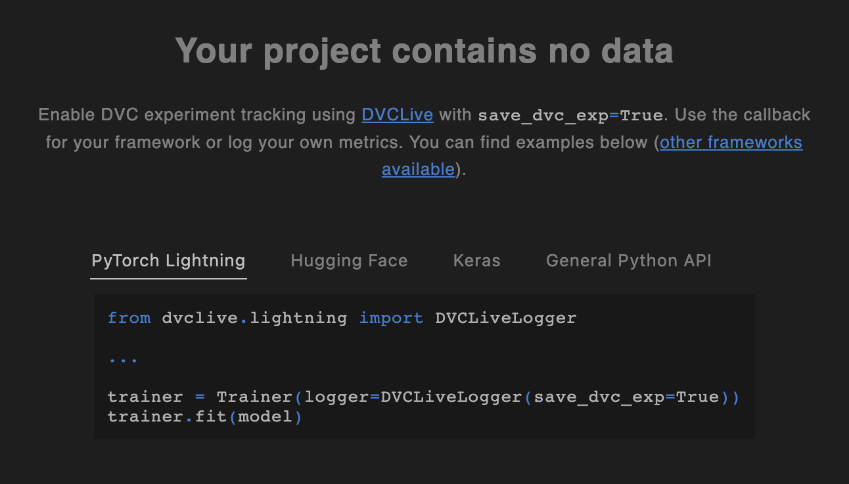
Task: Switch to the Hugging Face tab
Action: [x=349, y=260]
